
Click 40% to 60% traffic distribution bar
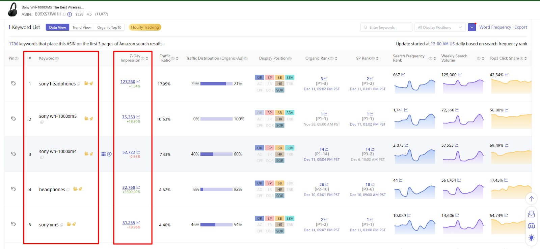216,154
